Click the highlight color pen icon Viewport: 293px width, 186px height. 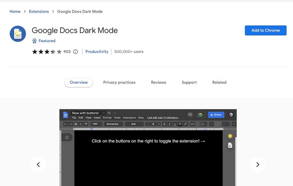click(185, 124)
